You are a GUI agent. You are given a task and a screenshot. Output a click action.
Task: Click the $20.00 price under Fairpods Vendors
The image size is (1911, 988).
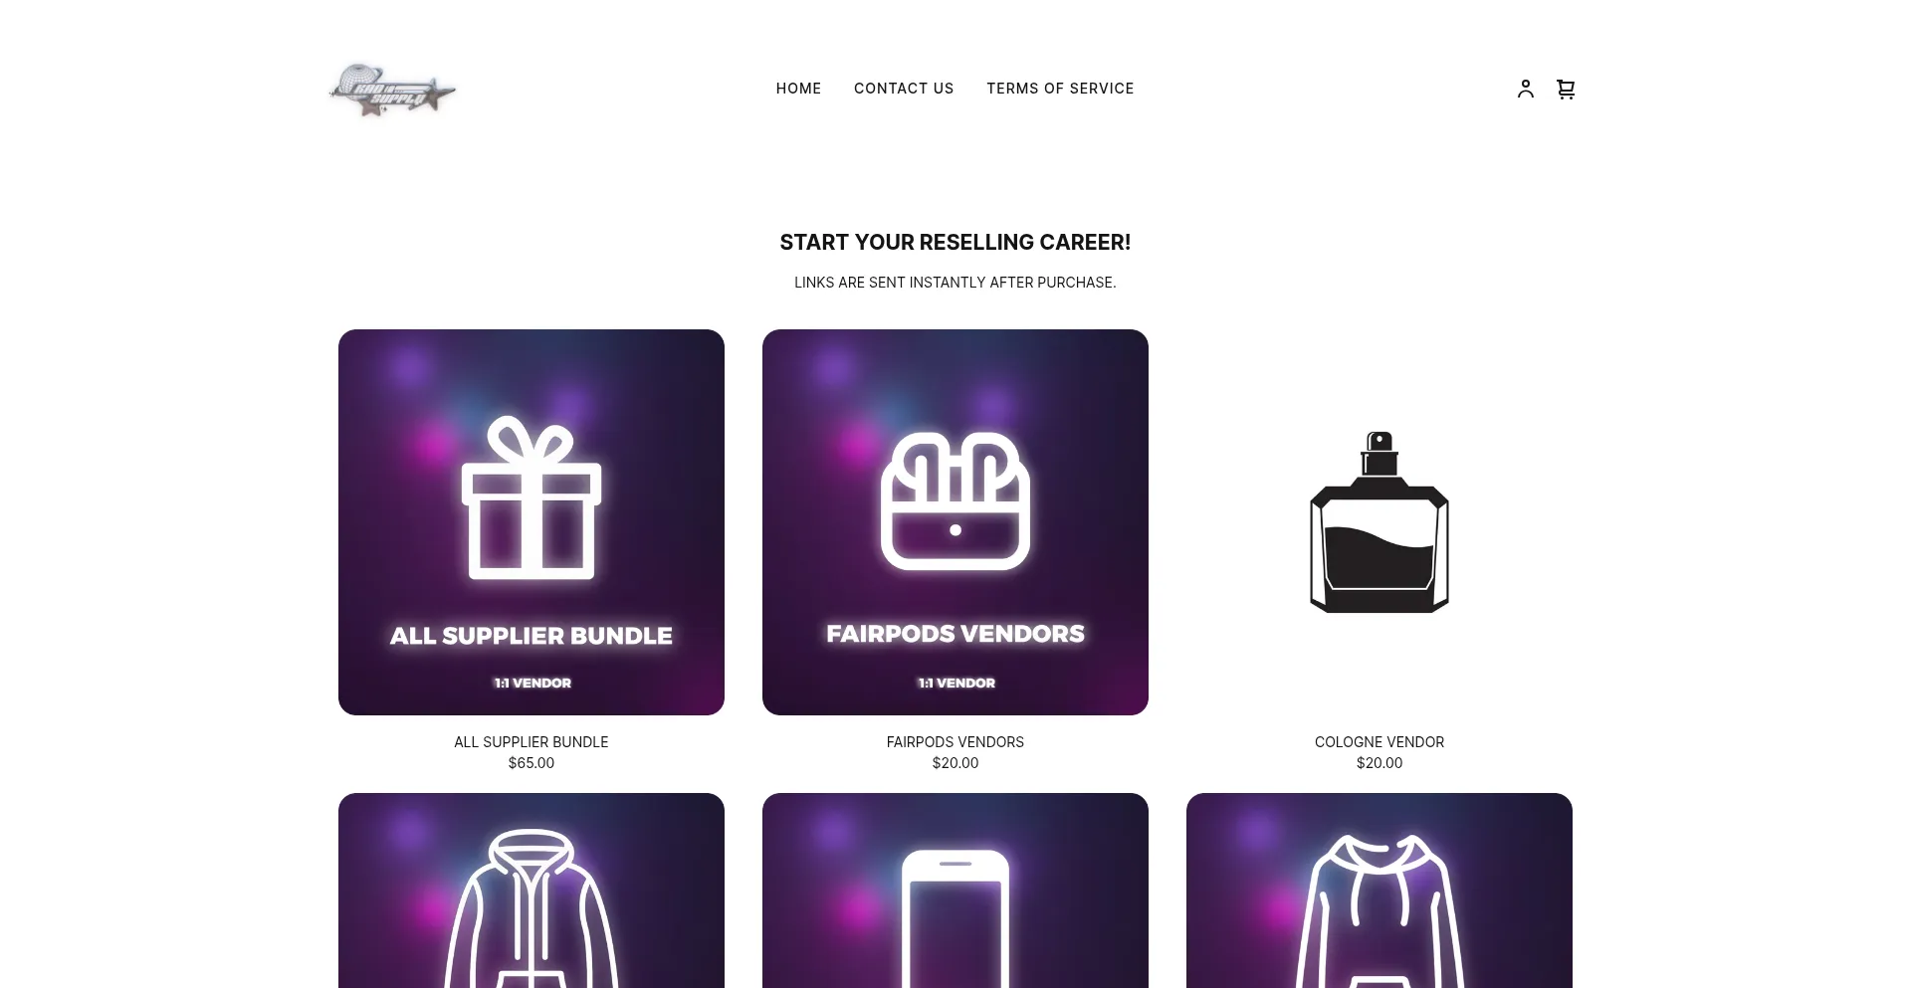955,763
